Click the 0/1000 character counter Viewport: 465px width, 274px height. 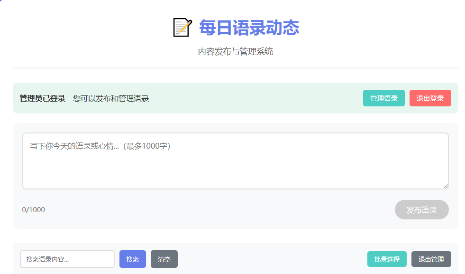(x=34, y=210)
